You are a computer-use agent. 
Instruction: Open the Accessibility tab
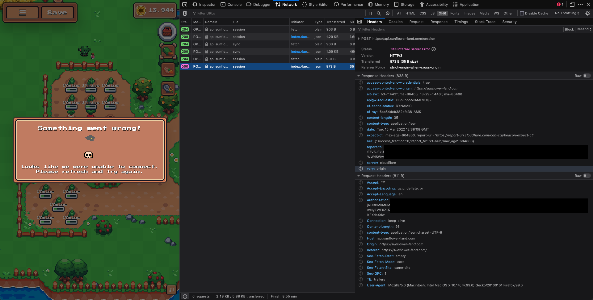[x=434, y=4]
